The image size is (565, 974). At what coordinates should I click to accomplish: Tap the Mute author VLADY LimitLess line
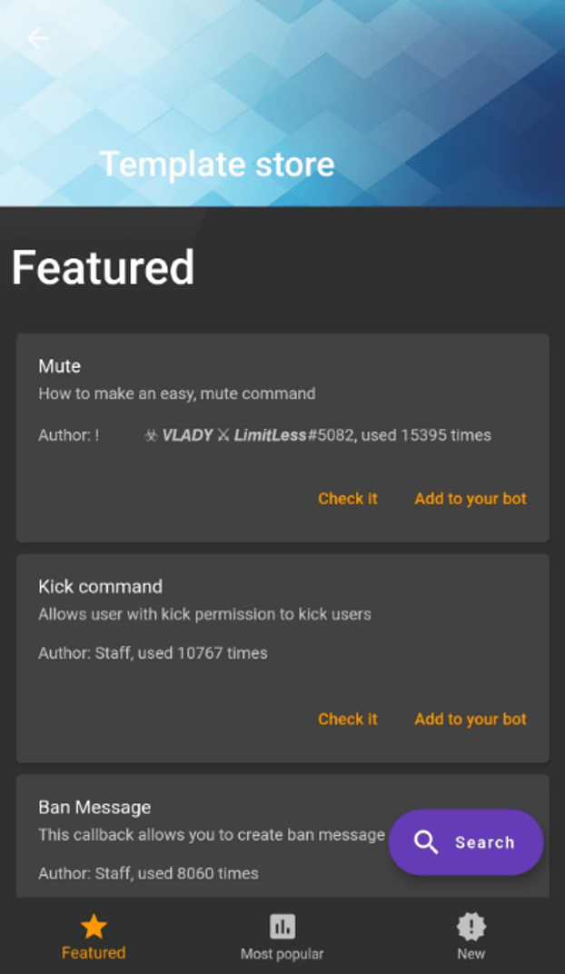(265, 435)
